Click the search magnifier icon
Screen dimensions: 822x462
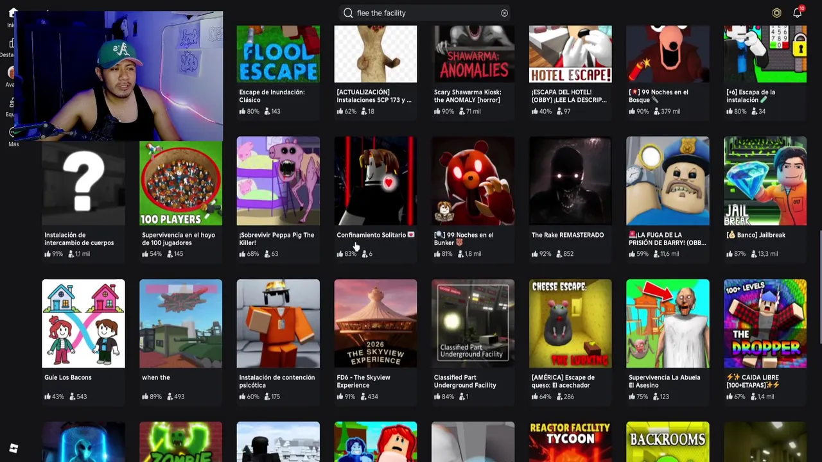pos(348,13)
